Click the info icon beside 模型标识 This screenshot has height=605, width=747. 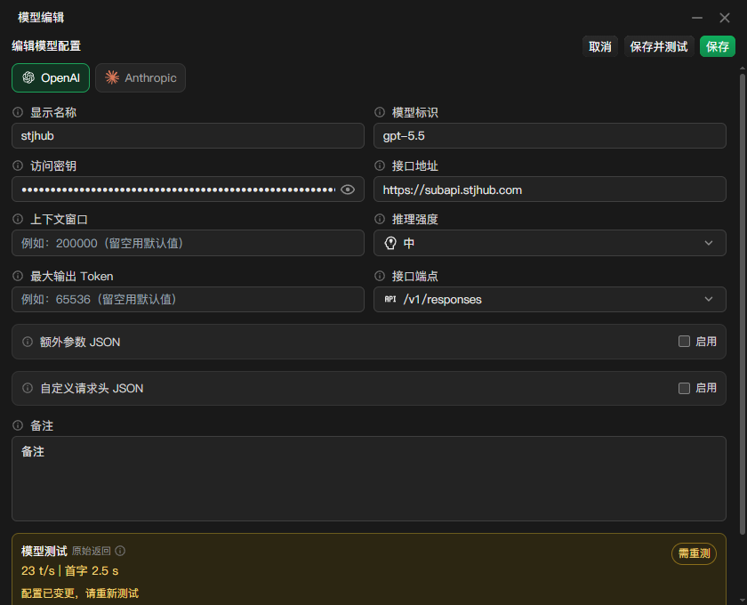click(x=380, y=112)
